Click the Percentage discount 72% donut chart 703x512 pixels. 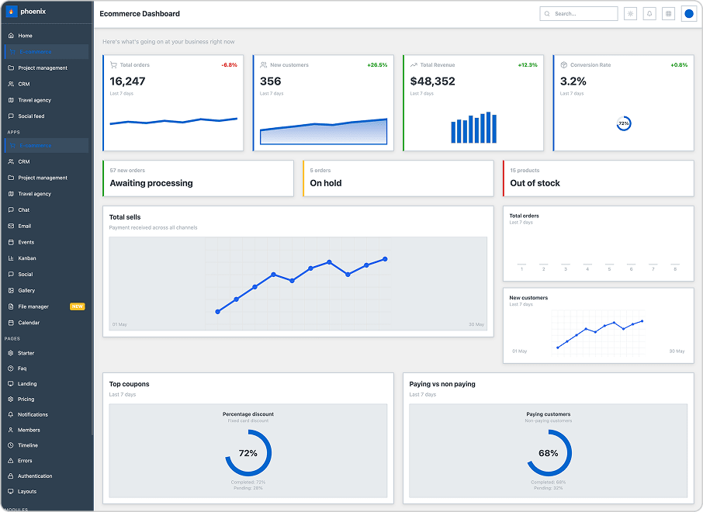(x=248, y=453)
